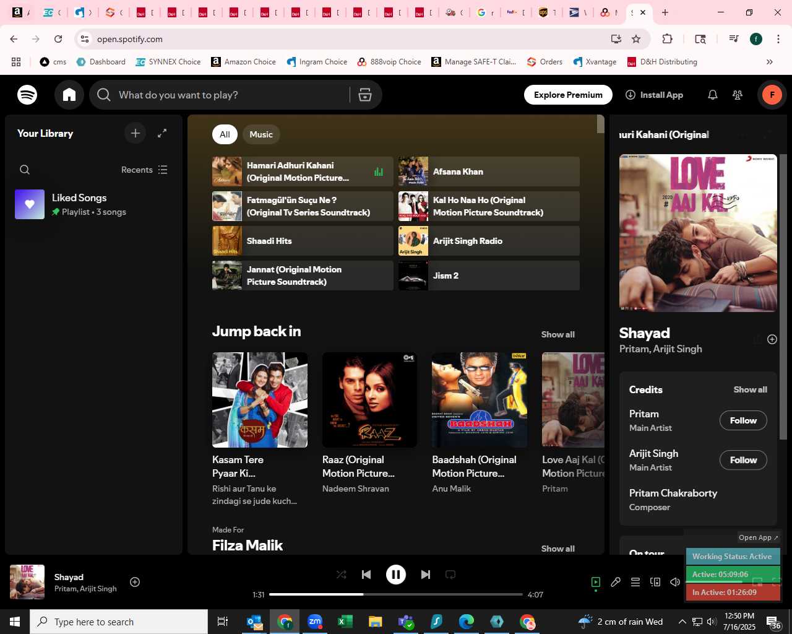792x634 pixels.
Task: Pause the current song
Action: click(x=396, y=575)
